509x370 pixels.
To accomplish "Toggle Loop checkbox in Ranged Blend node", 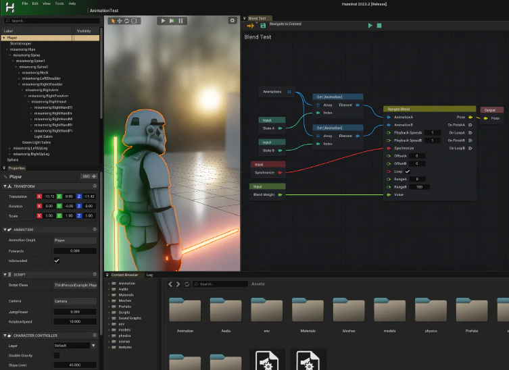I will (408, 171).
